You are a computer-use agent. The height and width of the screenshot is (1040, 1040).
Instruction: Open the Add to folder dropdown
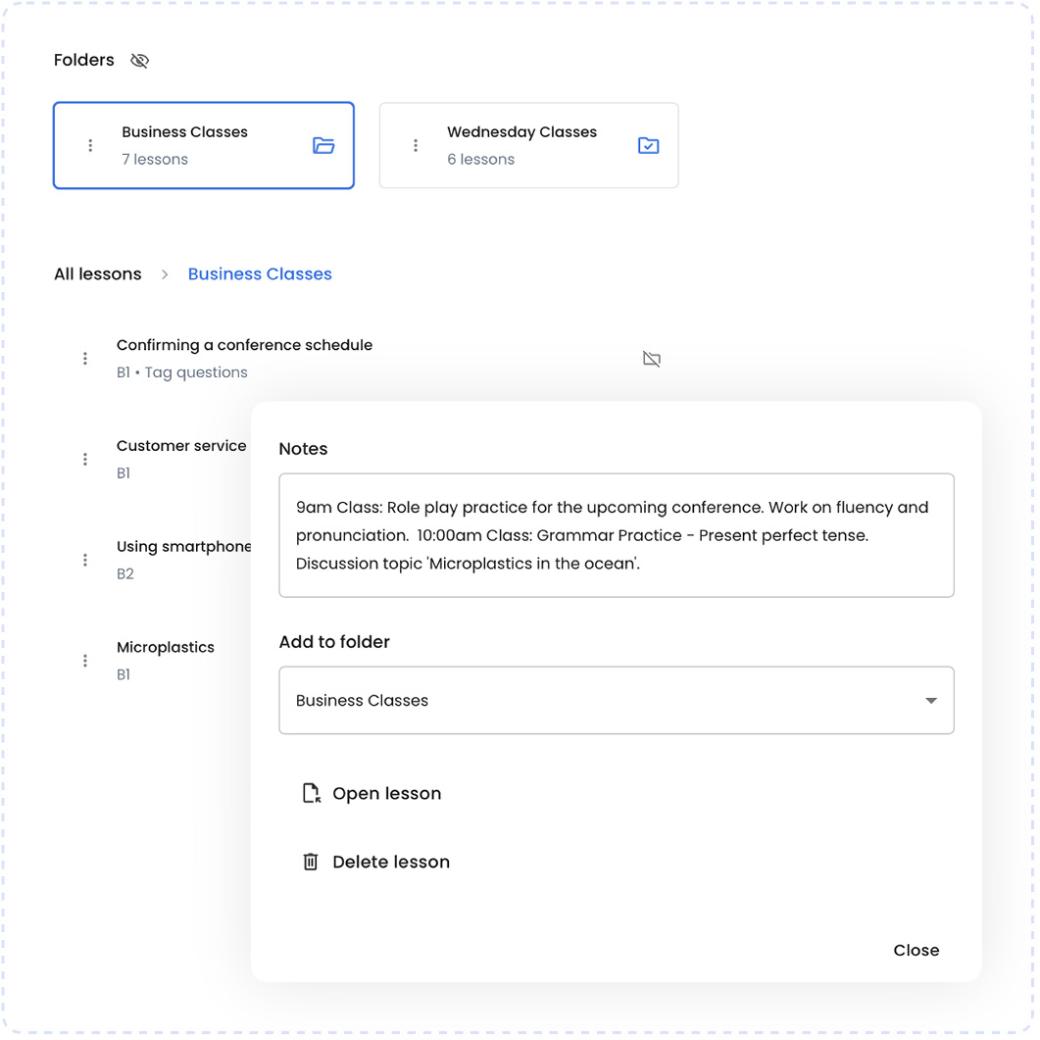(x=616, y=700)
